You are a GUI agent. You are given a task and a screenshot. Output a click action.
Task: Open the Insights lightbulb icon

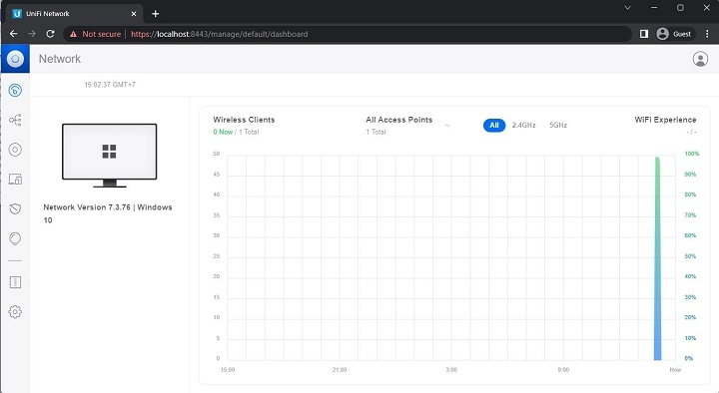[x=15, y=238]
